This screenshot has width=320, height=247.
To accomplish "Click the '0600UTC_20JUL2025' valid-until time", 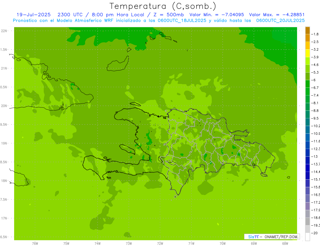I will click(x=281, y=21).
